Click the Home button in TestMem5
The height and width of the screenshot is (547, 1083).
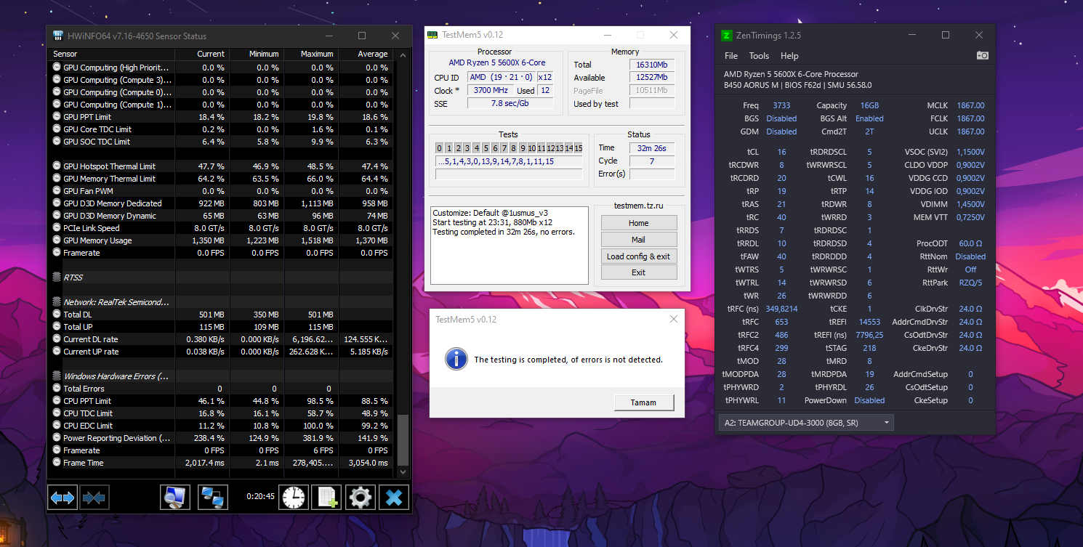click(x=639, y=223)
